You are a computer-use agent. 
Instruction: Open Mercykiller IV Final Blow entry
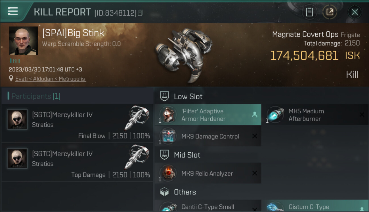[x=77, y=123]
